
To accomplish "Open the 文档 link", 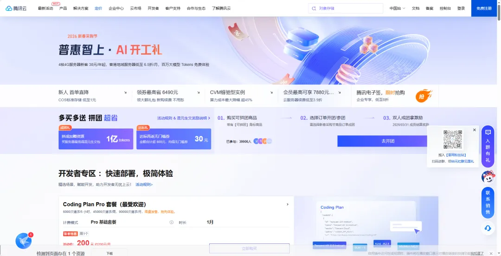I will 415,8.
